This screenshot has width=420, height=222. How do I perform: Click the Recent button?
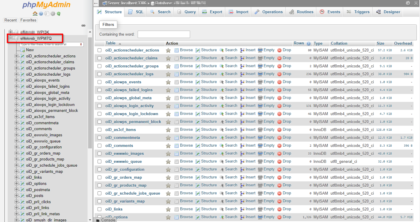click(x=11, y=20)
